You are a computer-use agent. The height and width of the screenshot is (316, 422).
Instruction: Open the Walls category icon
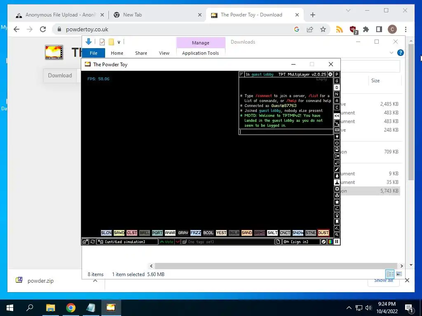click(337, 130)
